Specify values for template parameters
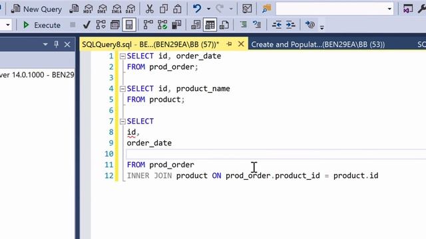426x239 pixels. tap(310, 25)
